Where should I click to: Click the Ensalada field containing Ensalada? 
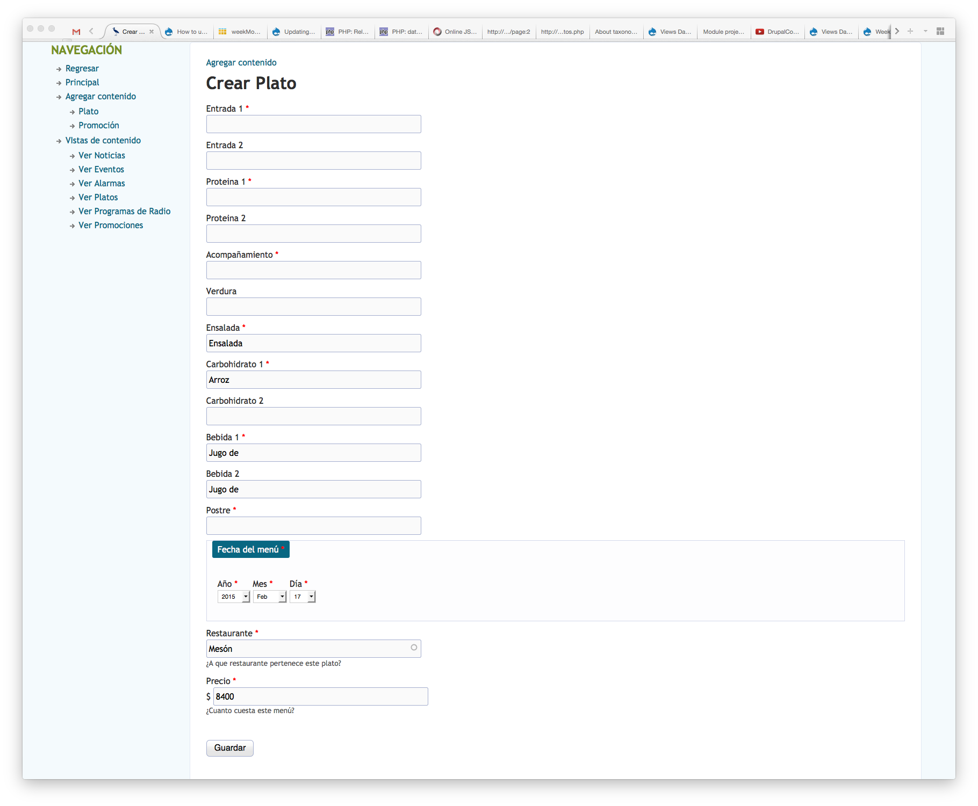tap(314, 343)
